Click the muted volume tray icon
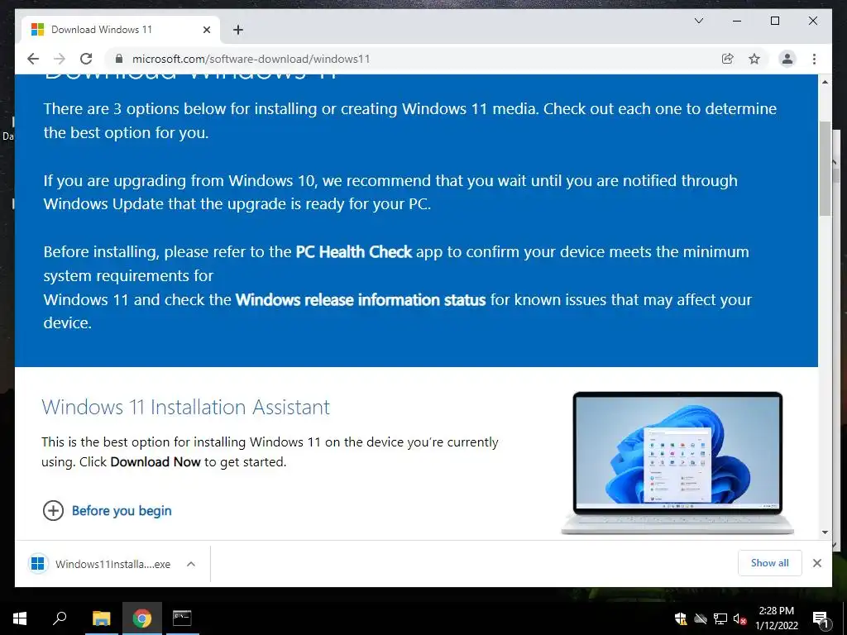Viewport: 847px width, 635px height. click(739, 618)
